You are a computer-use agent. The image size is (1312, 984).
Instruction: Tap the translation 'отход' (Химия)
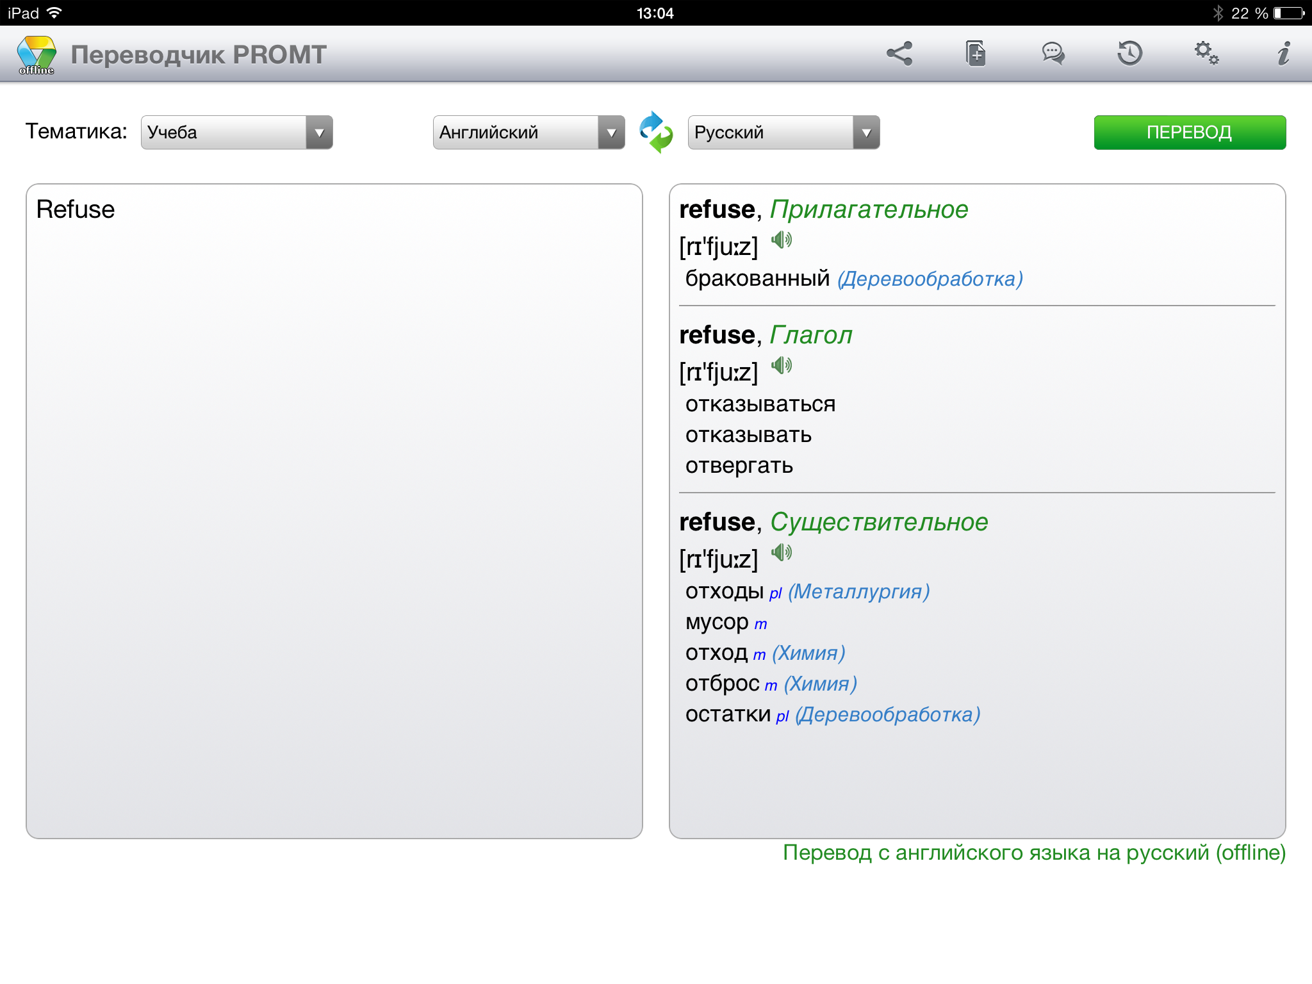point(716,653)
